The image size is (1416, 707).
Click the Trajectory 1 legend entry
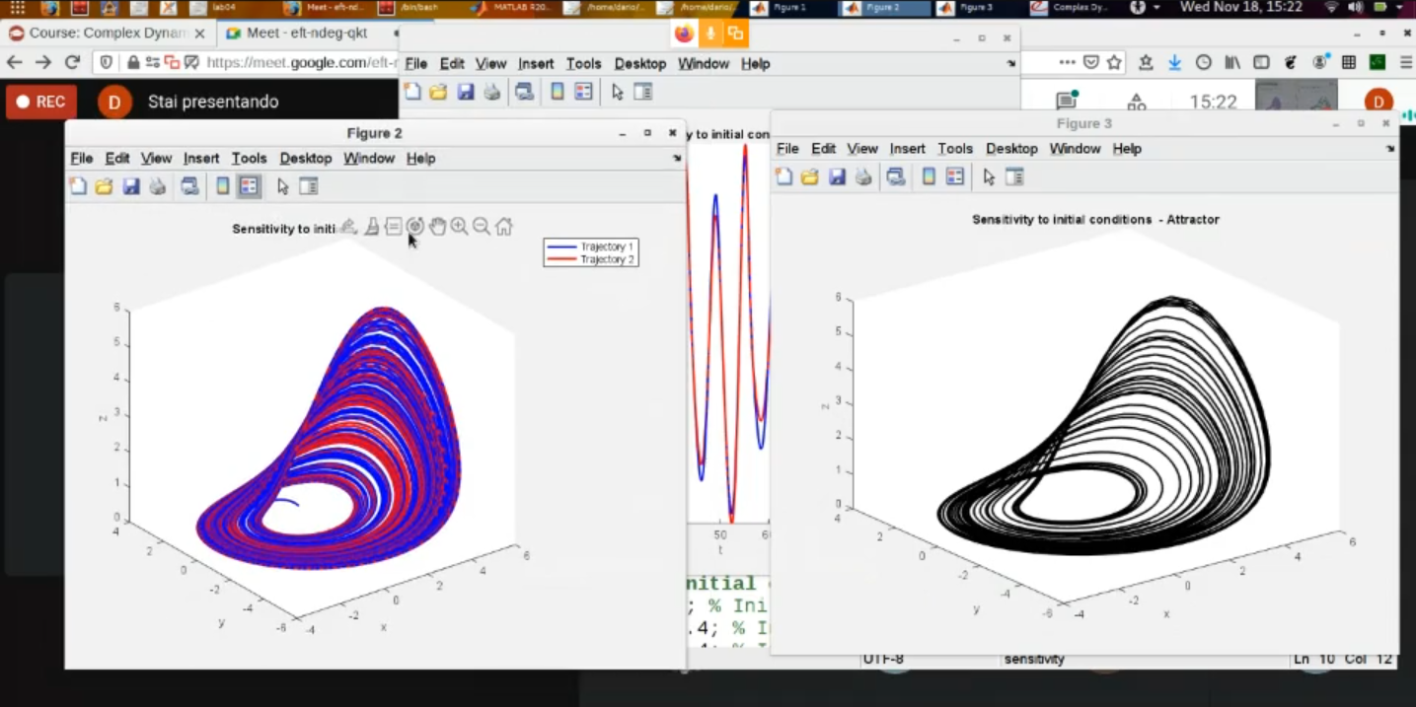(x=606, y=247)
